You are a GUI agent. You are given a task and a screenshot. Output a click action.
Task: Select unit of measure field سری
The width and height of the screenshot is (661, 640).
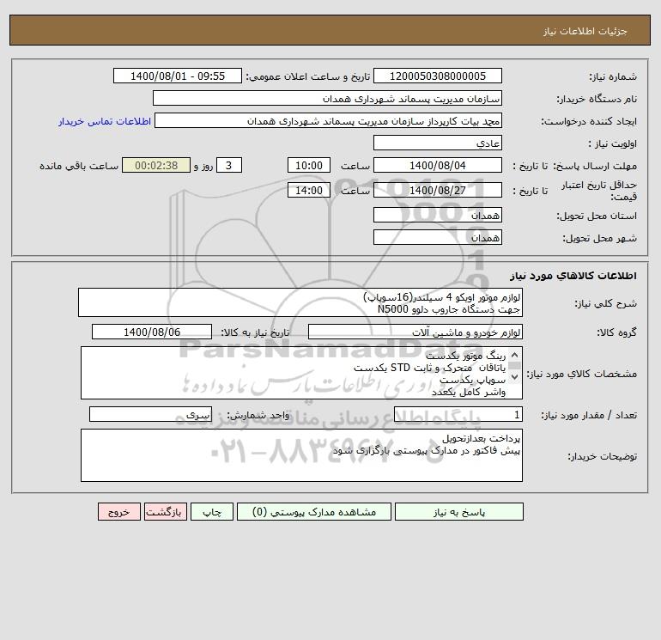150,415
